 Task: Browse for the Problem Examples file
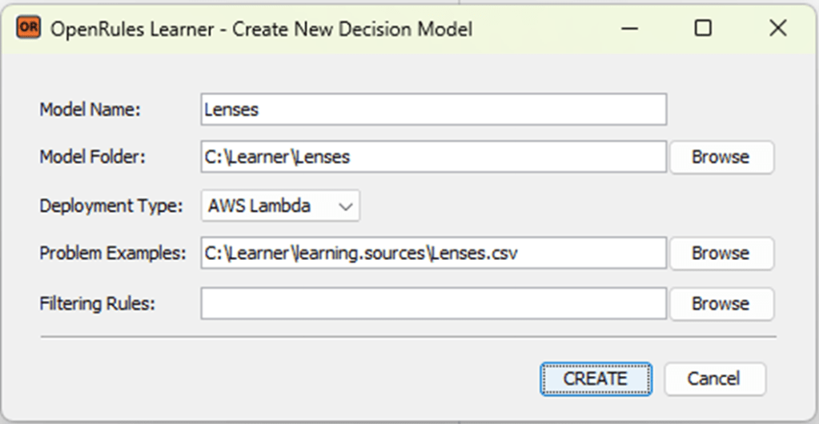[721, 253]
